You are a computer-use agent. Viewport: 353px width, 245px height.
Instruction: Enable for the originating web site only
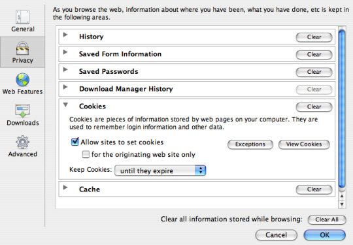[86, 155]
